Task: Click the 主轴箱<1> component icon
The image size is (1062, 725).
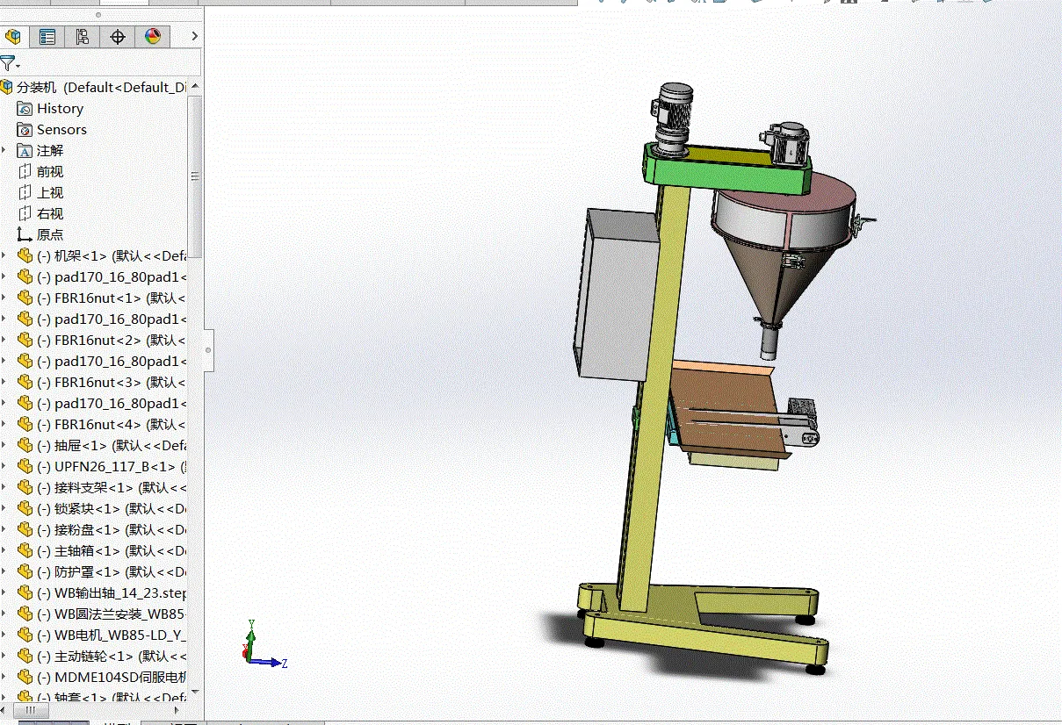Action: (x=25, y=551)
